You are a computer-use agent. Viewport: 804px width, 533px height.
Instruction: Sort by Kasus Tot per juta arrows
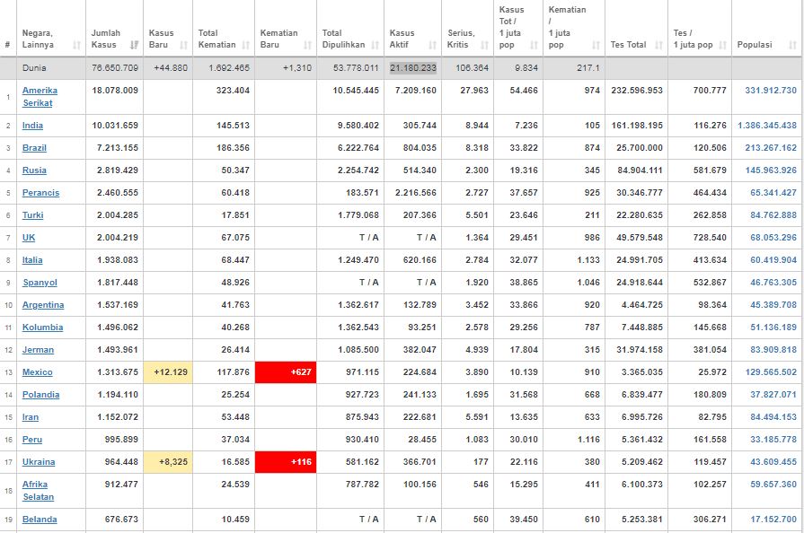(534, 45)
